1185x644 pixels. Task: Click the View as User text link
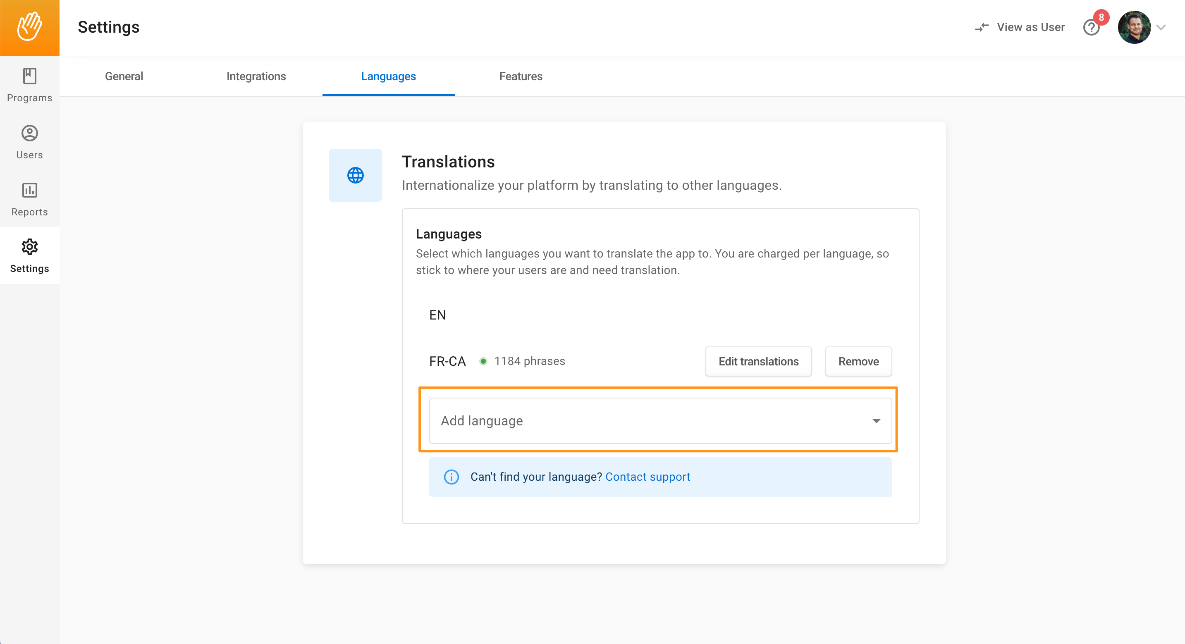pyautogui.click(x=1030, y=28)
